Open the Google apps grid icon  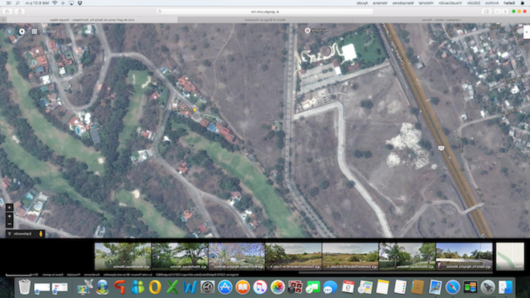pyautogui.click(x=34, y=31)
